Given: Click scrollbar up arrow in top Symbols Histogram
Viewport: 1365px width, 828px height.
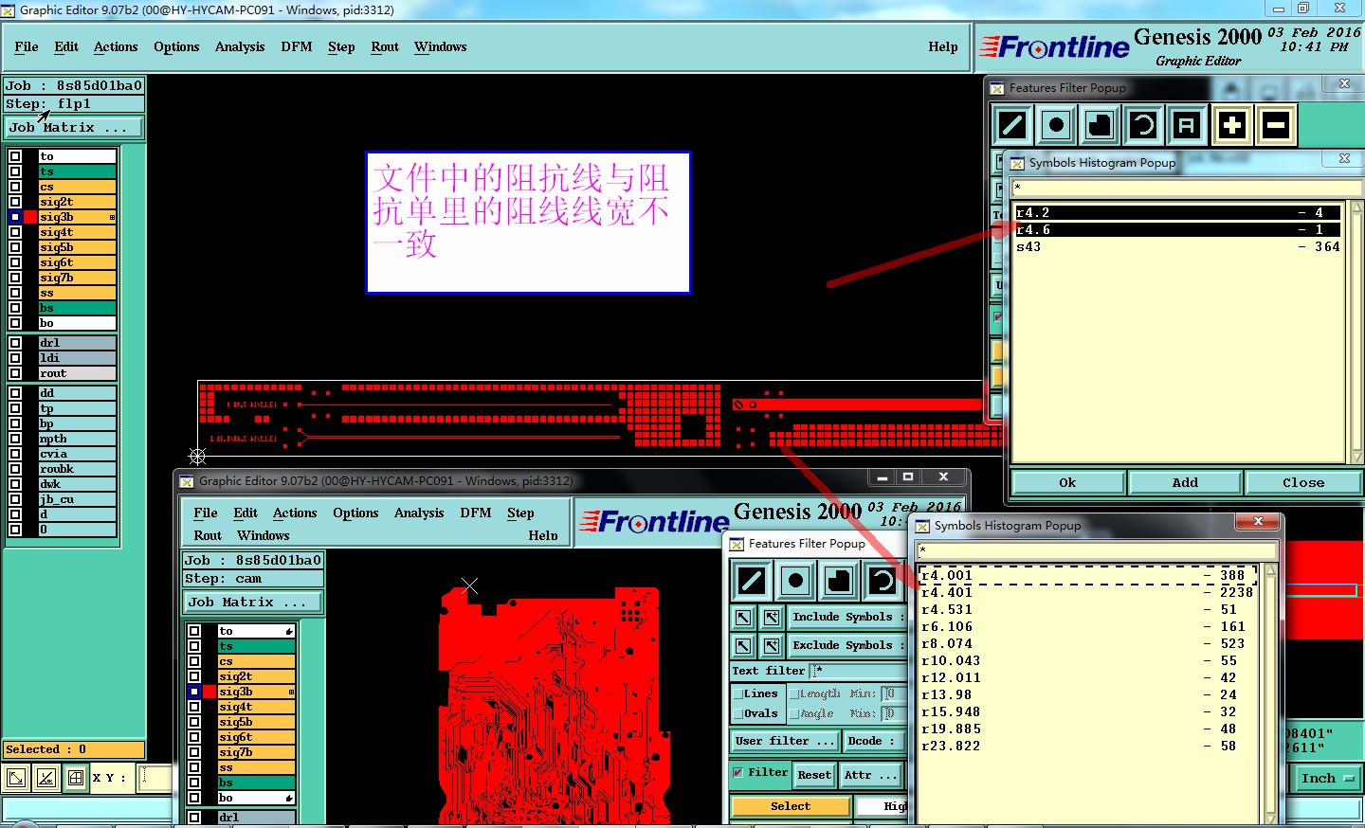Looking at the screenshot, I should (x=1356, y=207).
